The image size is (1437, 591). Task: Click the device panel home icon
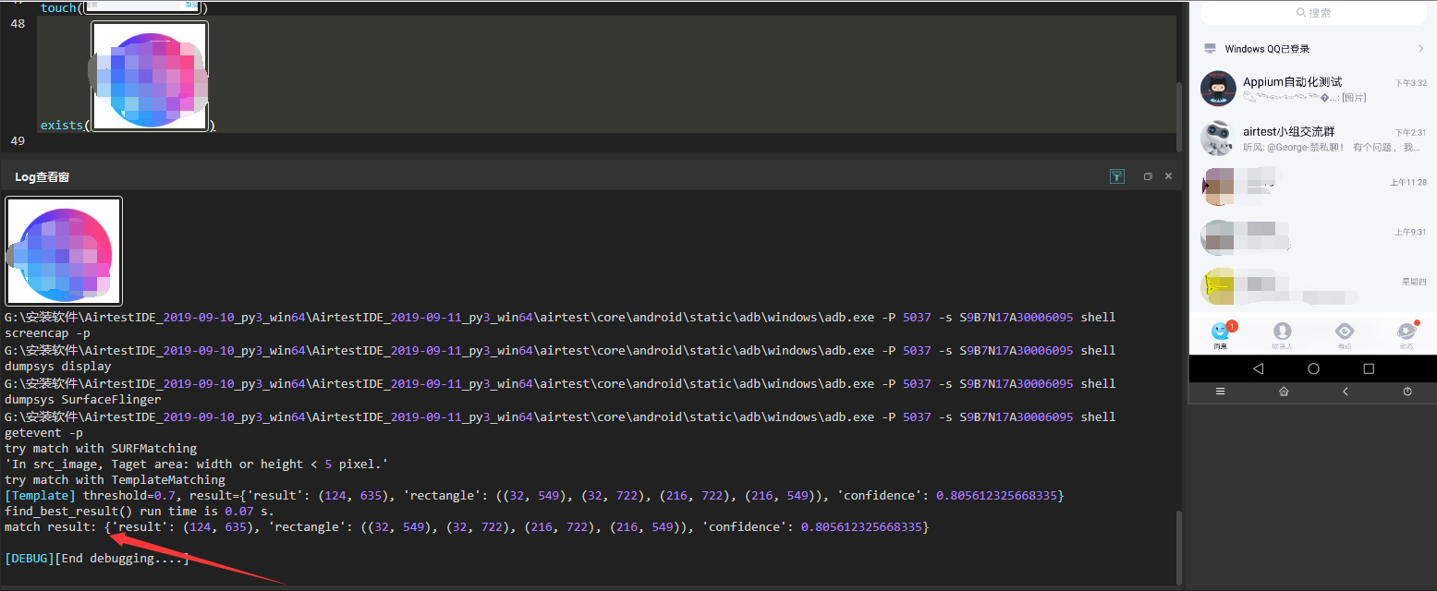[1284, 392]
